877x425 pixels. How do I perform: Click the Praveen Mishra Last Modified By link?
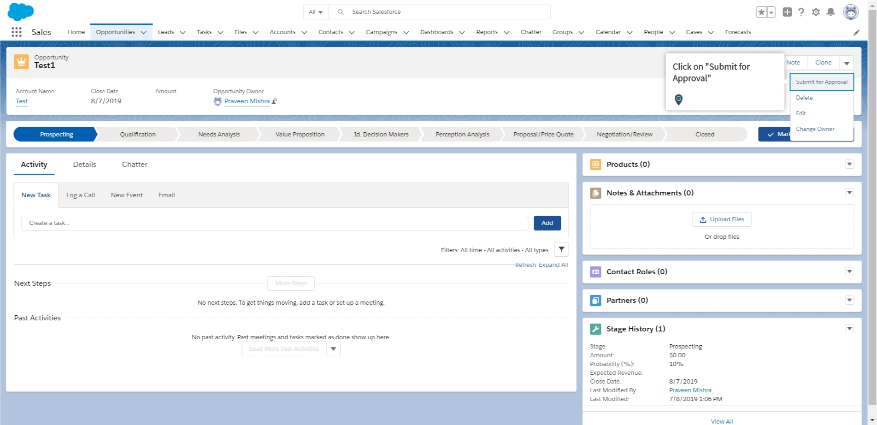point(690,390)
